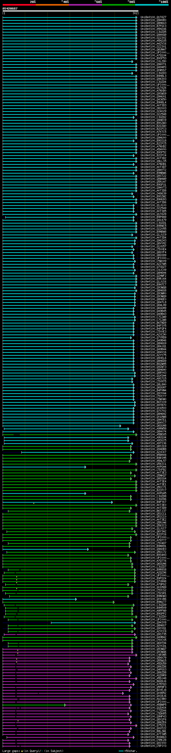Screen dimensions: 171x753
Task: Open hit UniRef100_Q43650
Action: (153, 99)
